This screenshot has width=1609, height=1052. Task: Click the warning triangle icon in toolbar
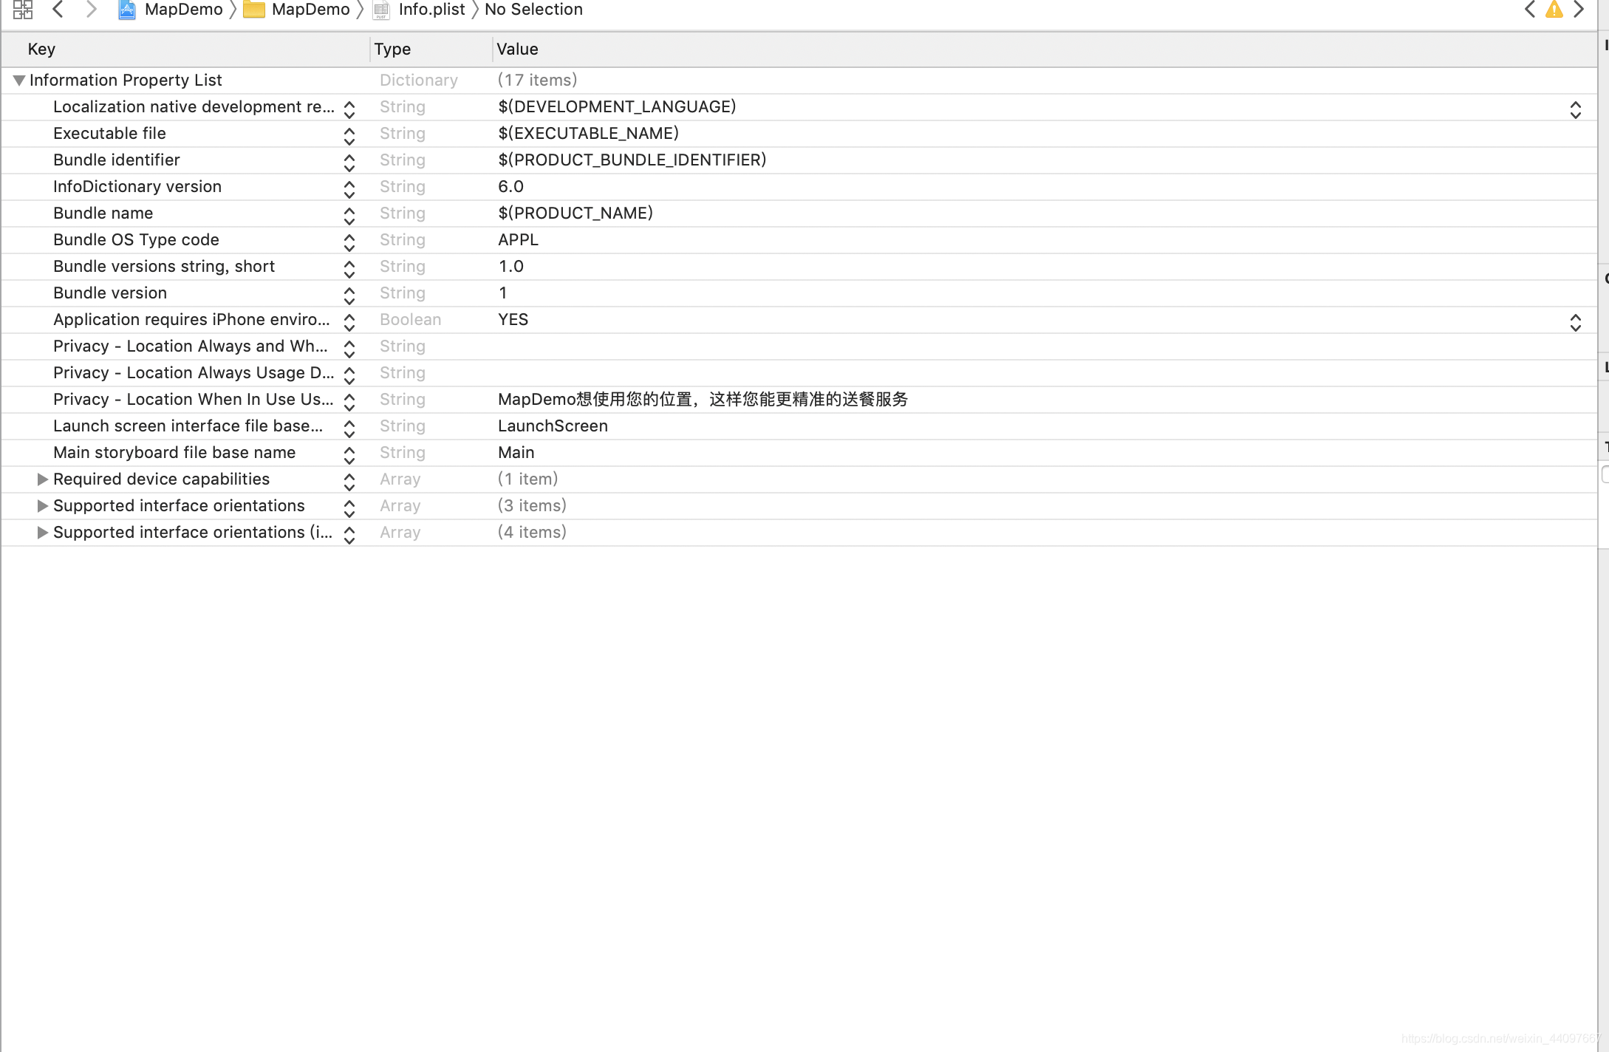(x=1555, y=10)
